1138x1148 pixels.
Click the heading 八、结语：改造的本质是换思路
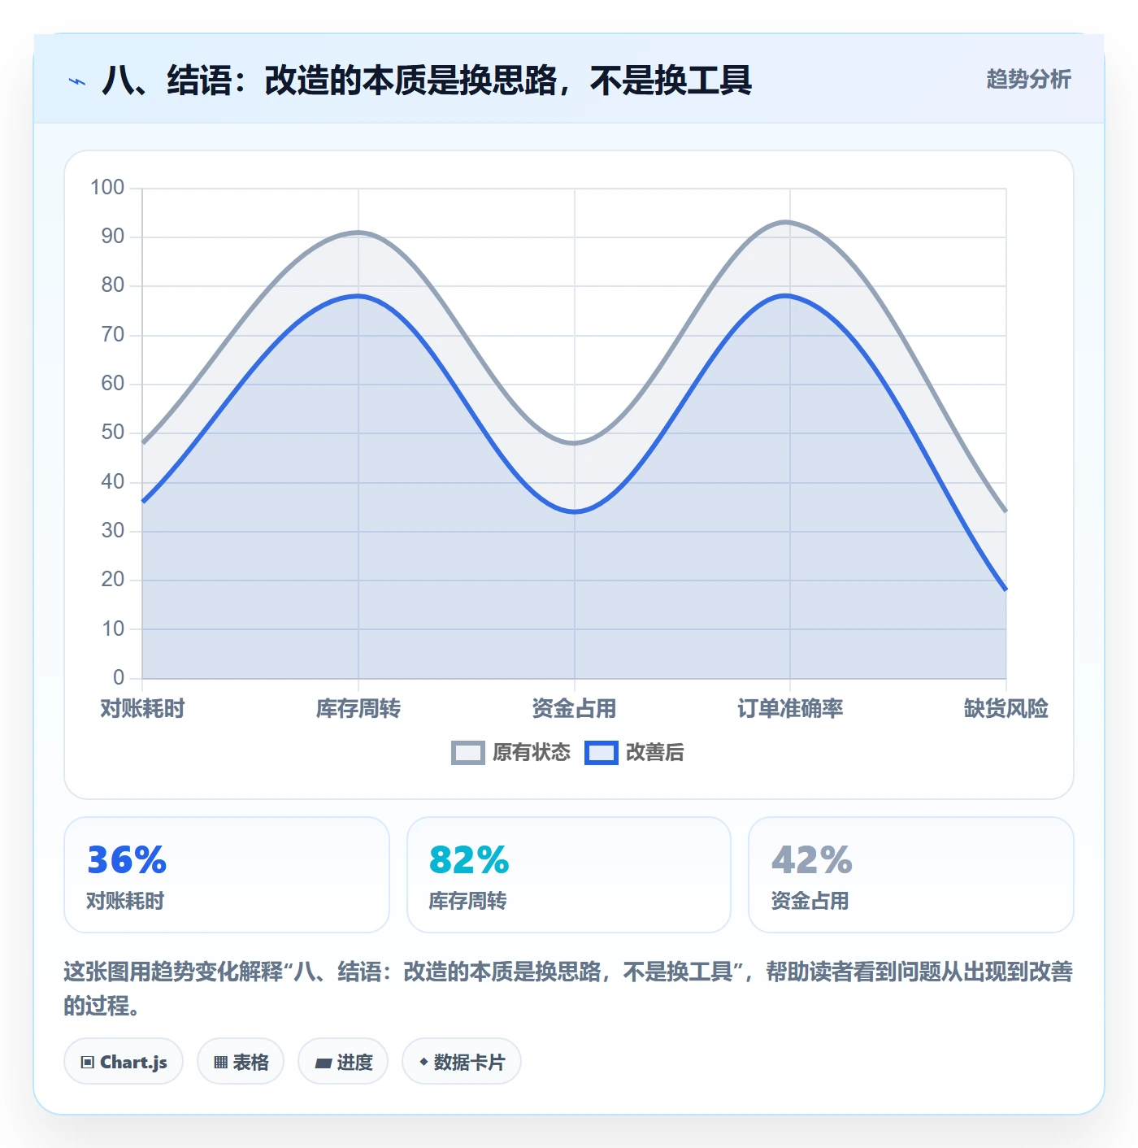tap(427, 80)
